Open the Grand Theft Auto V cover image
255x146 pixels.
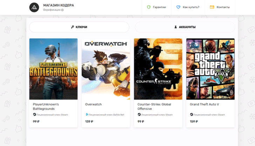tap(211, 69)
